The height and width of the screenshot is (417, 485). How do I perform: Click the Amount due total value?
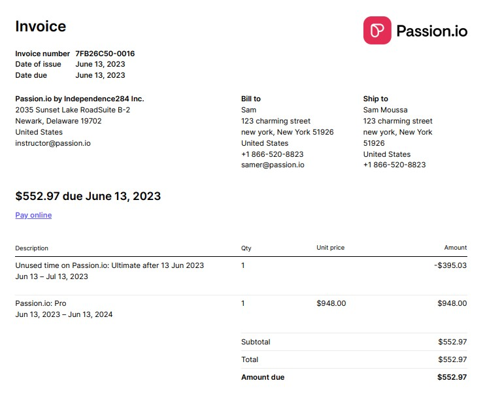tap(452, 377)
